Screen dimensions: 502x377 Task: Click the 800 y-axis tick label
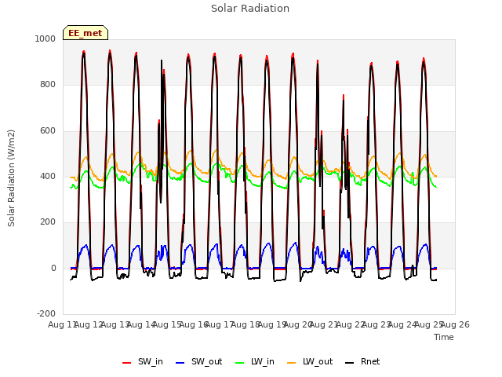tap(48, 84)
